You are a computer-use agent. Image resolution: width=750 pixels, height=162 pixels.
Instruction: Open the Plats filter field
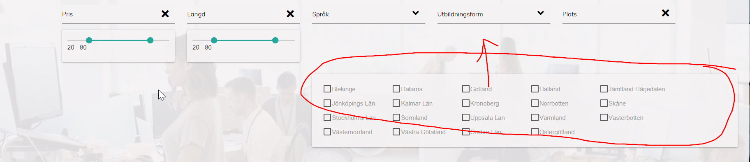[619, 14]
